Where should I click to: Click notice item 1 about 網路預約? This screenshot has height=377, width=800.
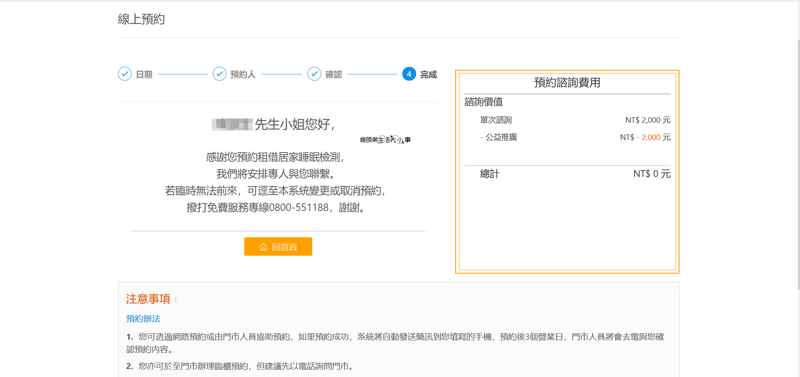coord(395,343)
